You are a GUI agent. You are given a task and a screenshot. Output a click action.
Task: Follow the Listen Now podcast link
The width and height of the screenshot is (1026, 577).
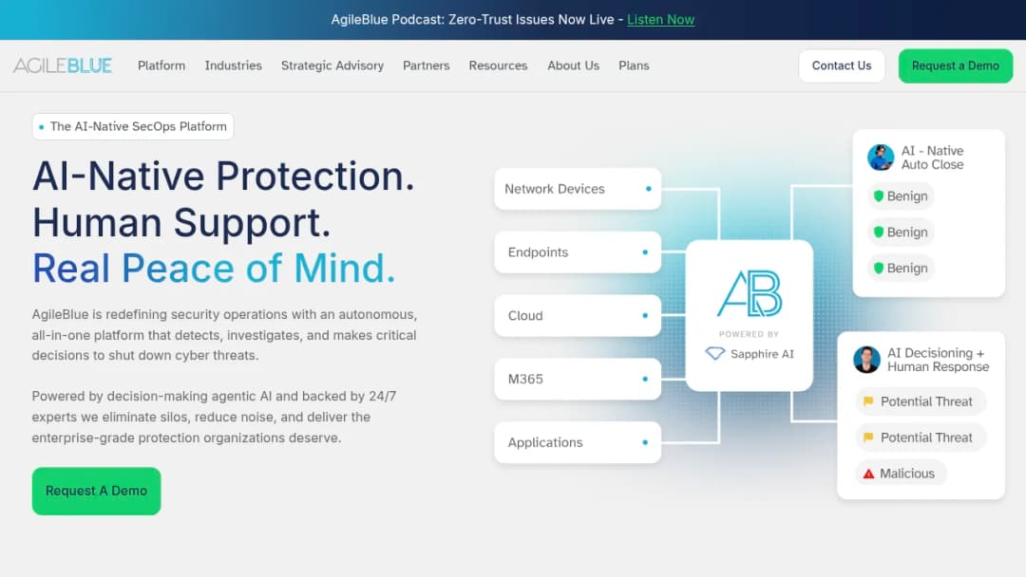[661, 20]
